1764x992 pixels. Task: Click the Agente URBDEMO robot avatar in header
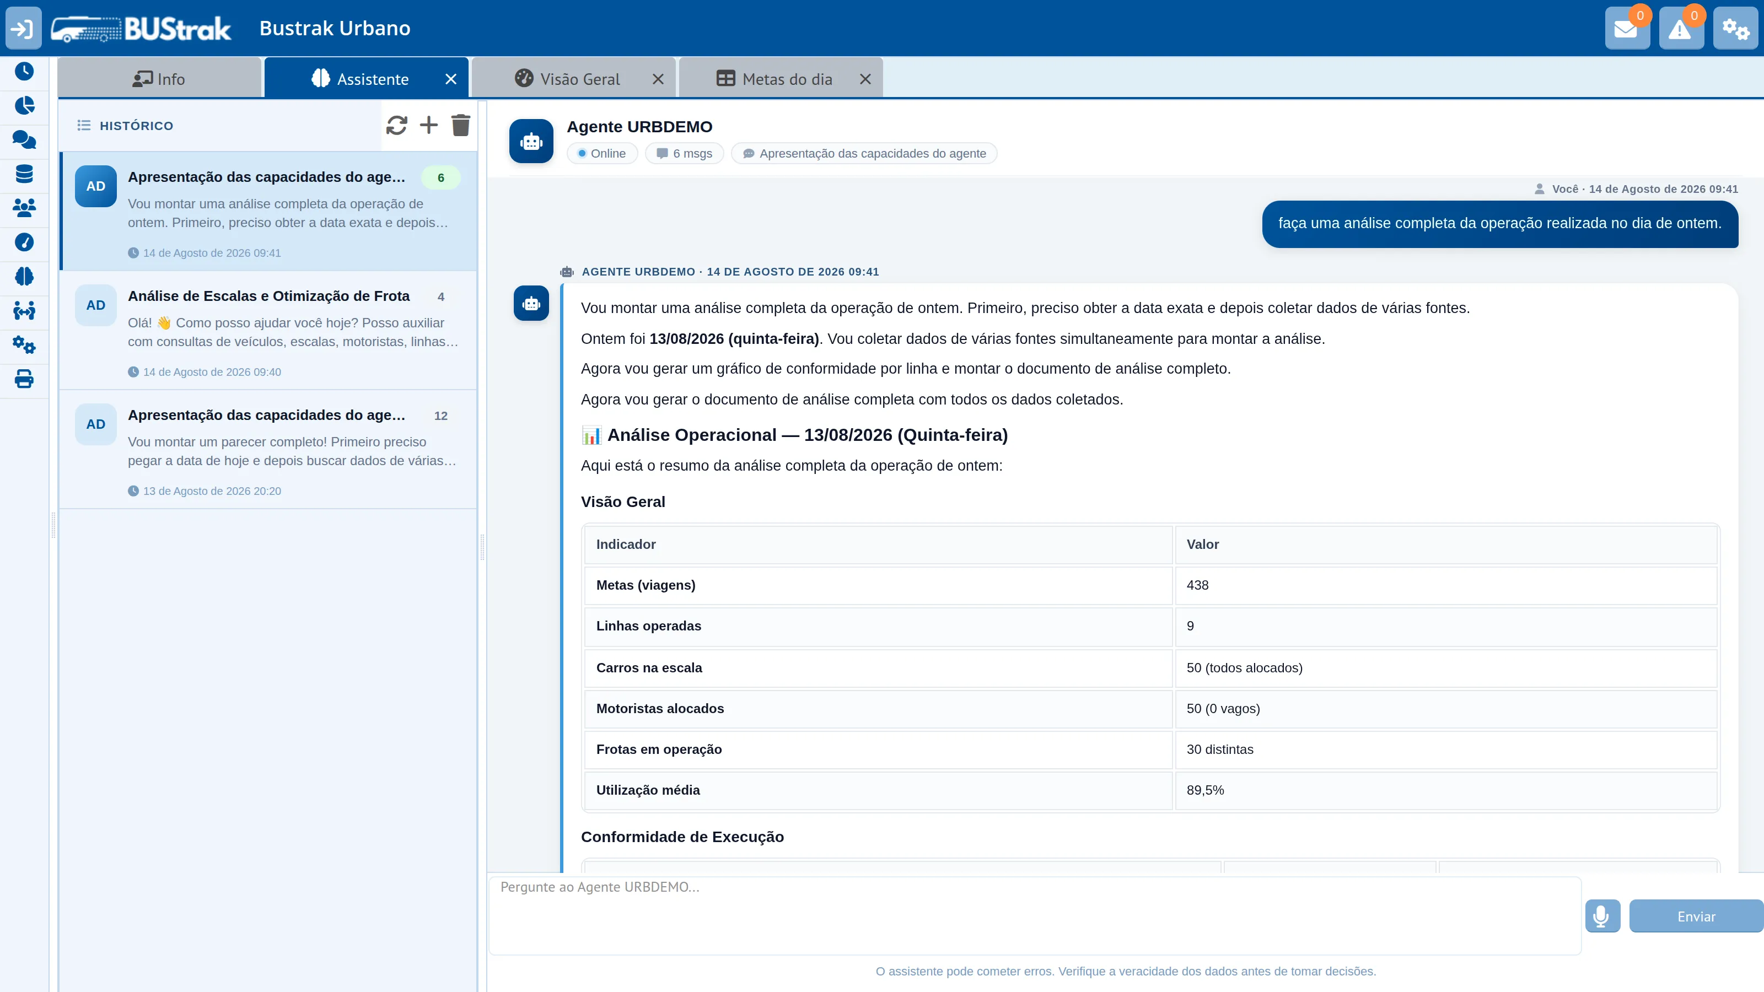coord(531,141)
